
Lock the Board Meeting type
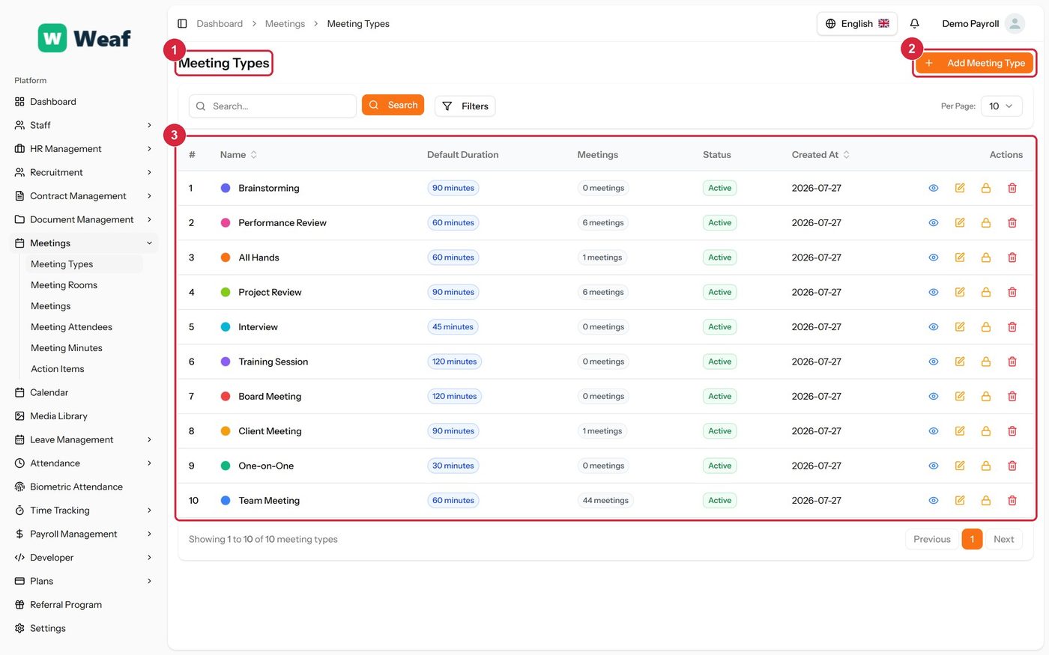pos(986,397)
